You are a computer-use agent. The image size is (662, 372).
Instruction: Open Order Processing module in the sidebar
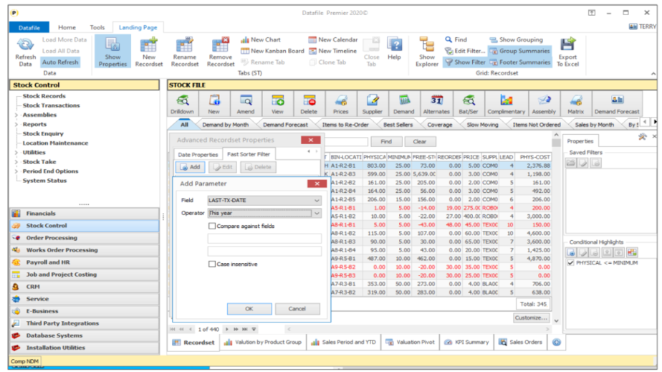(x=85, y=238)
